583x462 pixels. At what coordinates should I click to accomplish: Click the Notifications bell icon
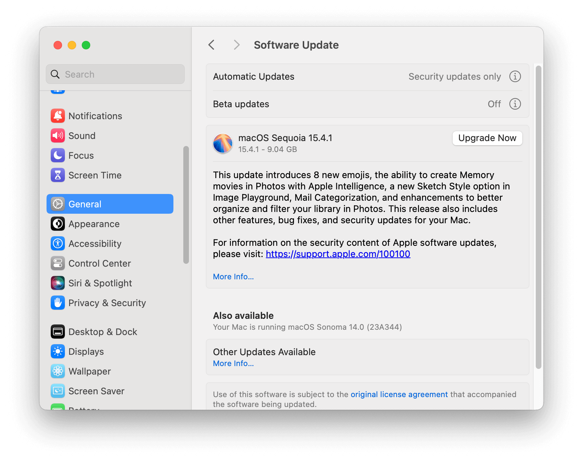58,116
